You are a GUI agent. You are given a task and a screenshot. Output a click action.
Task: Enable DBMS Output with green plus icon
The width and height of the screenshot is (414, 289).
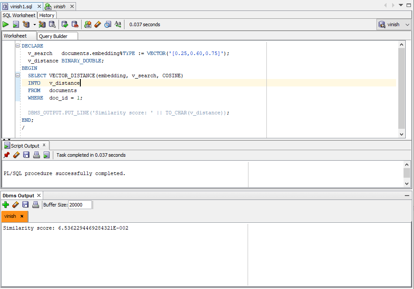(6, 205)
